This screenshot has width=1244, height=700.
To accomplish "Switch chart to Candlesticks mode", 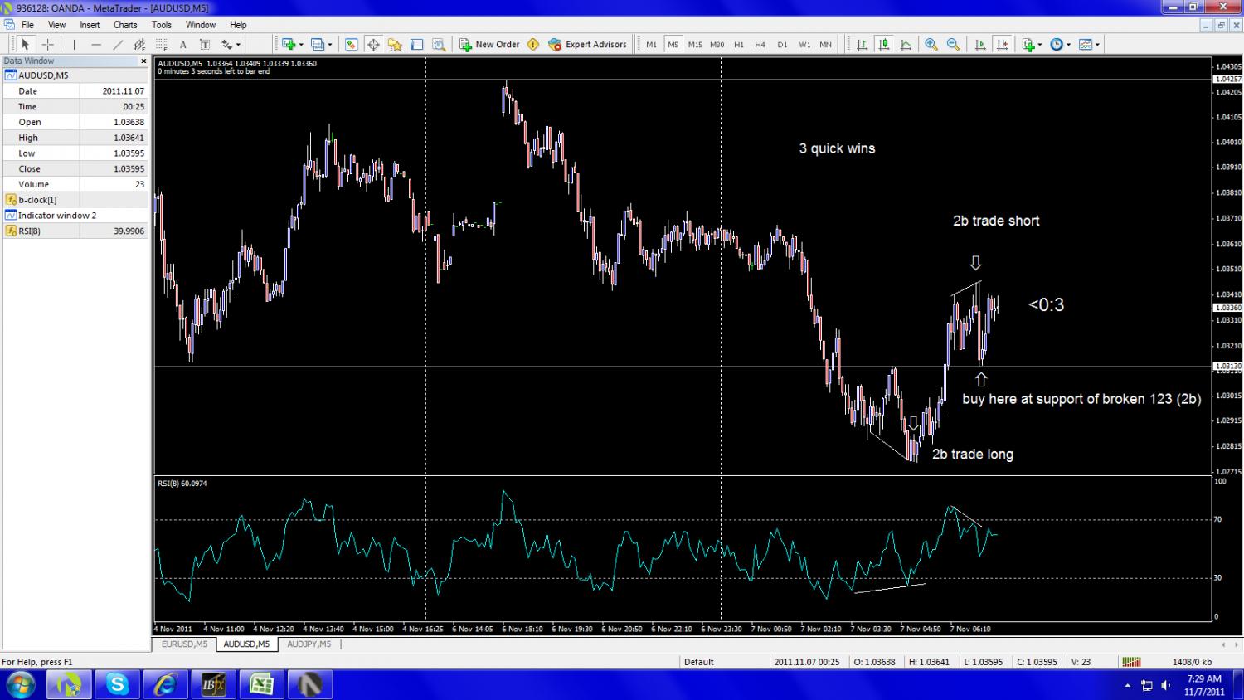I will [x=884, y=44].
